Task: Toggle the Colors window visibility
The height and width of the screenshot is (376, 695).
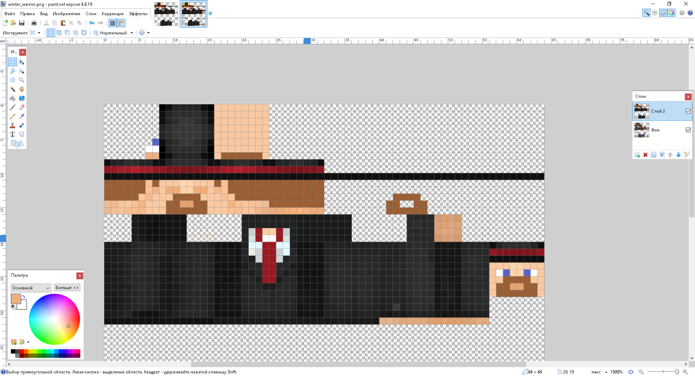Action: (x=672, y=13)
